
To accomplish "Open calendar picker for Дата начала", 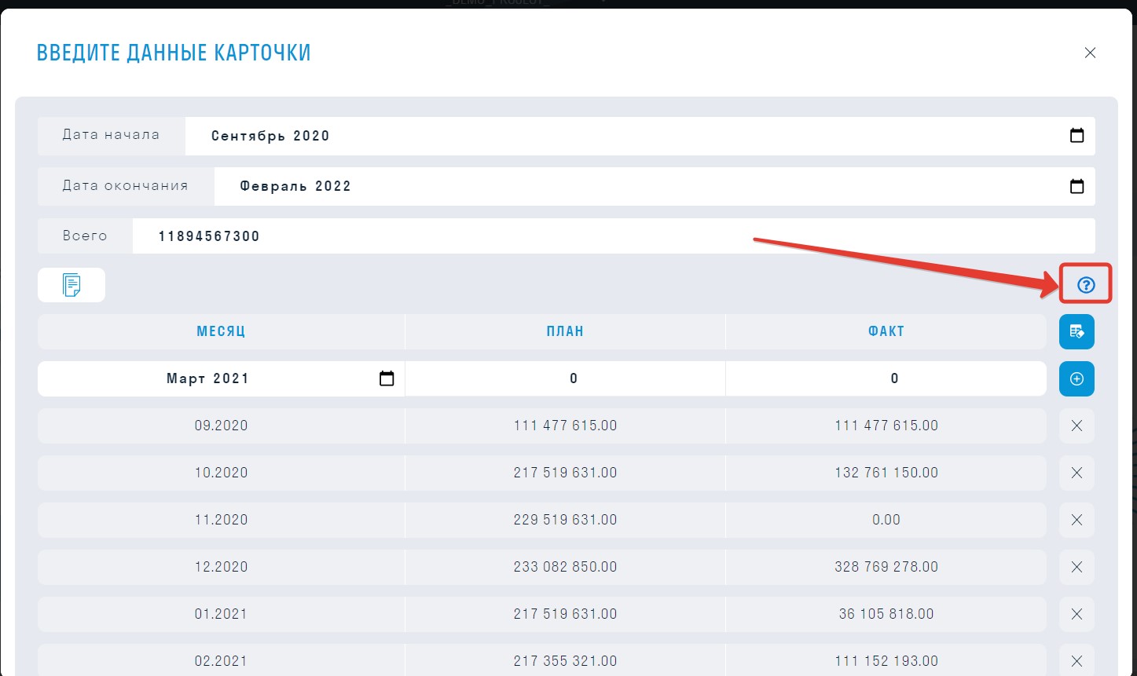I will 1076,136.
